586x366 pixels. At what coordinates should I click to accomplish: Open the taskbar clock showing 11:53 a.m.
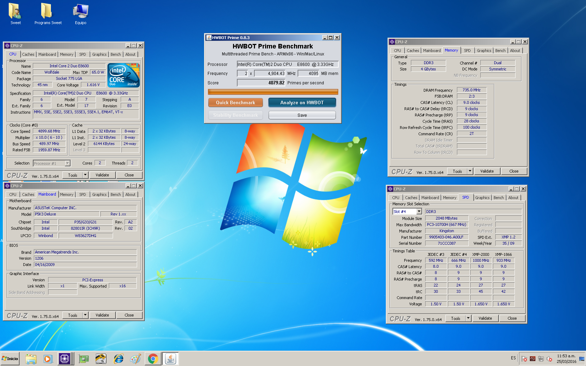[566, 359]
